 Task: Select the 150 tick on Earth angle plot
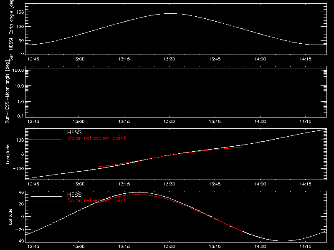pos(20,12)
